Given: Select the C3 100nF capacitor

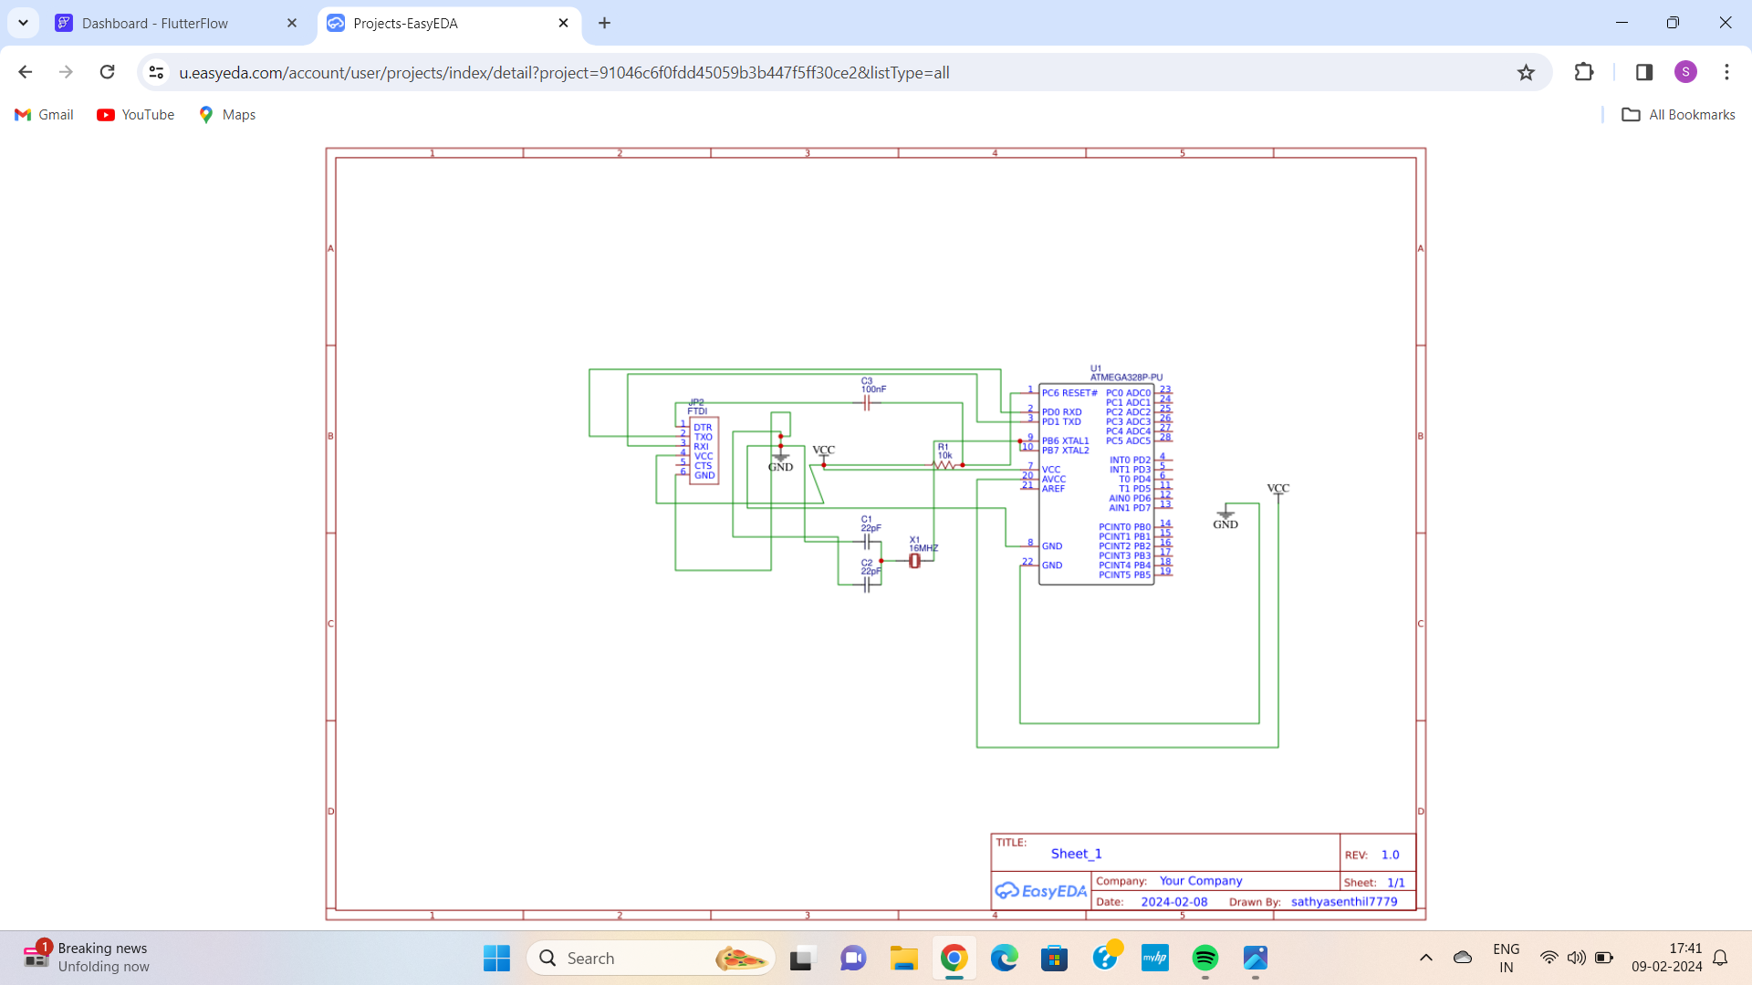Looking at the screenshot, I should pos(867,403).
